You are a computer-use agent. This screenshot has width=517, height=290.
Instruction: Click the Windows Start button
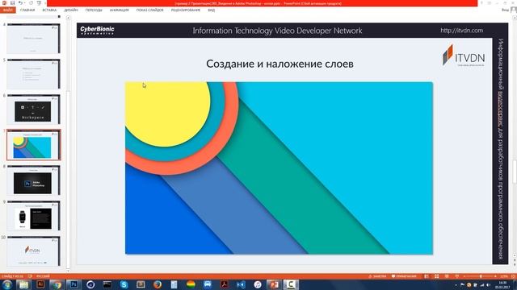coord(6,284)
